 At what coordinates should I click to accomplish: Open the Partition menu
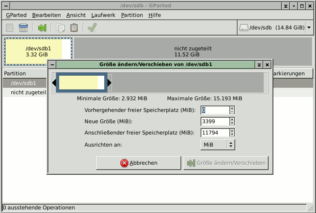[x=132, y=15]
